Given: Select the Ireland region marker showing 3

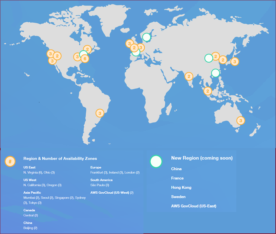Looking at the screenshot, I should coord(129,43).
